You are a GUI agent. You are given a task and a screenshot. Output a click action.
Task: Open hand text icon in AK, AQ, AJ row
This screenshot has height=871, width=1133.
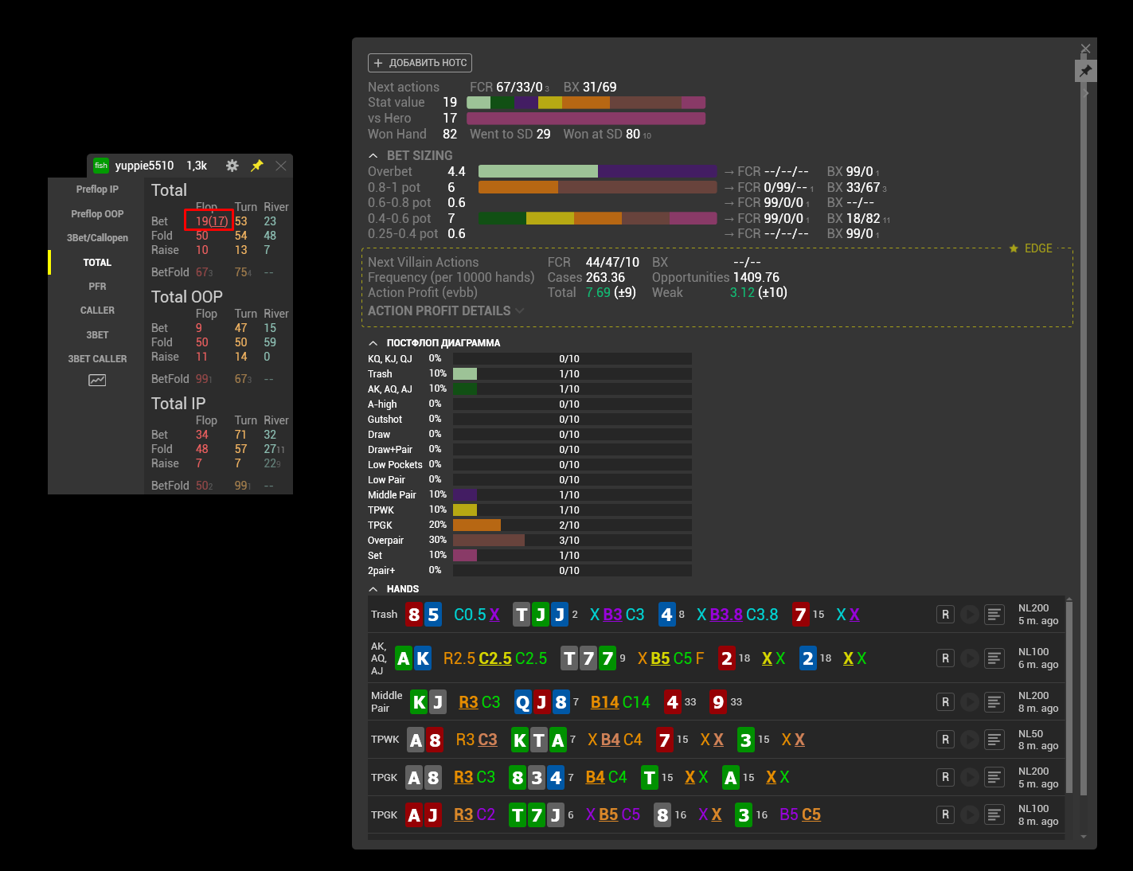[x=994, y=658]
